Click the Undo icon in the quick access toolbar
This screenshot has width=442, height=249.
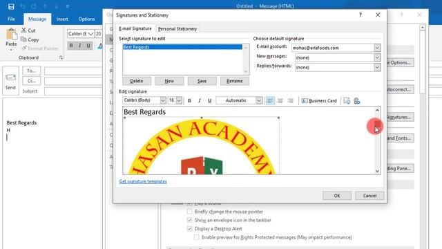[x=23, y=6]
